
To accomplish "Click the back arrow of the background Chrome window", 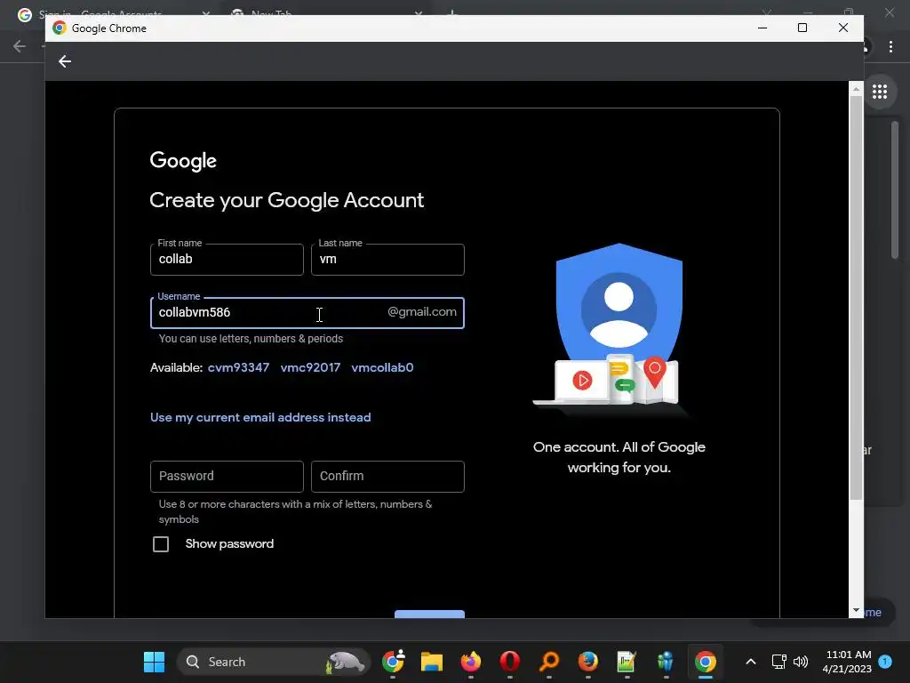I will [20, 46].
